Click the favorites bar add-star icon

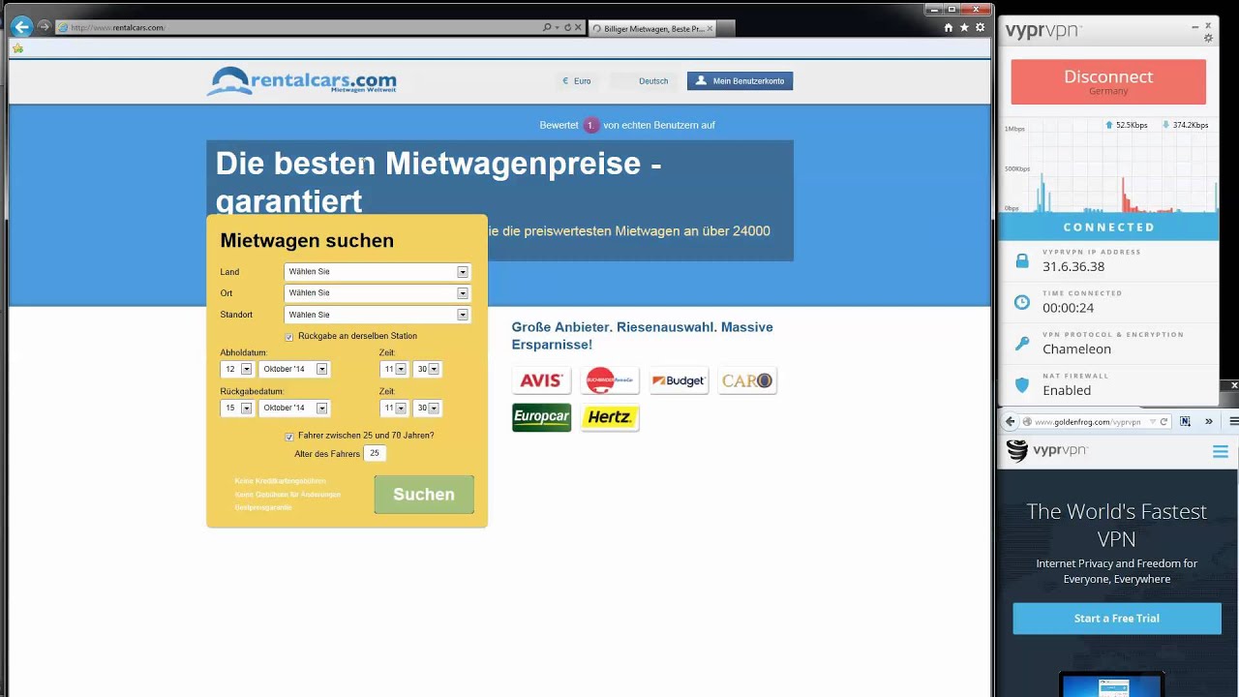17,47
